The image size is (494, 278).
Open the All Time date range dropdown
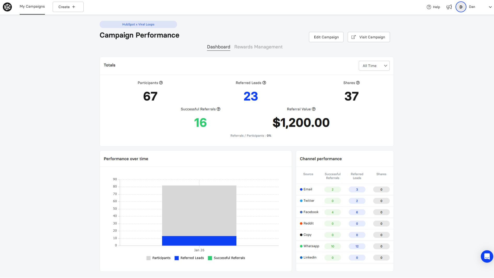tap(374, 66)
